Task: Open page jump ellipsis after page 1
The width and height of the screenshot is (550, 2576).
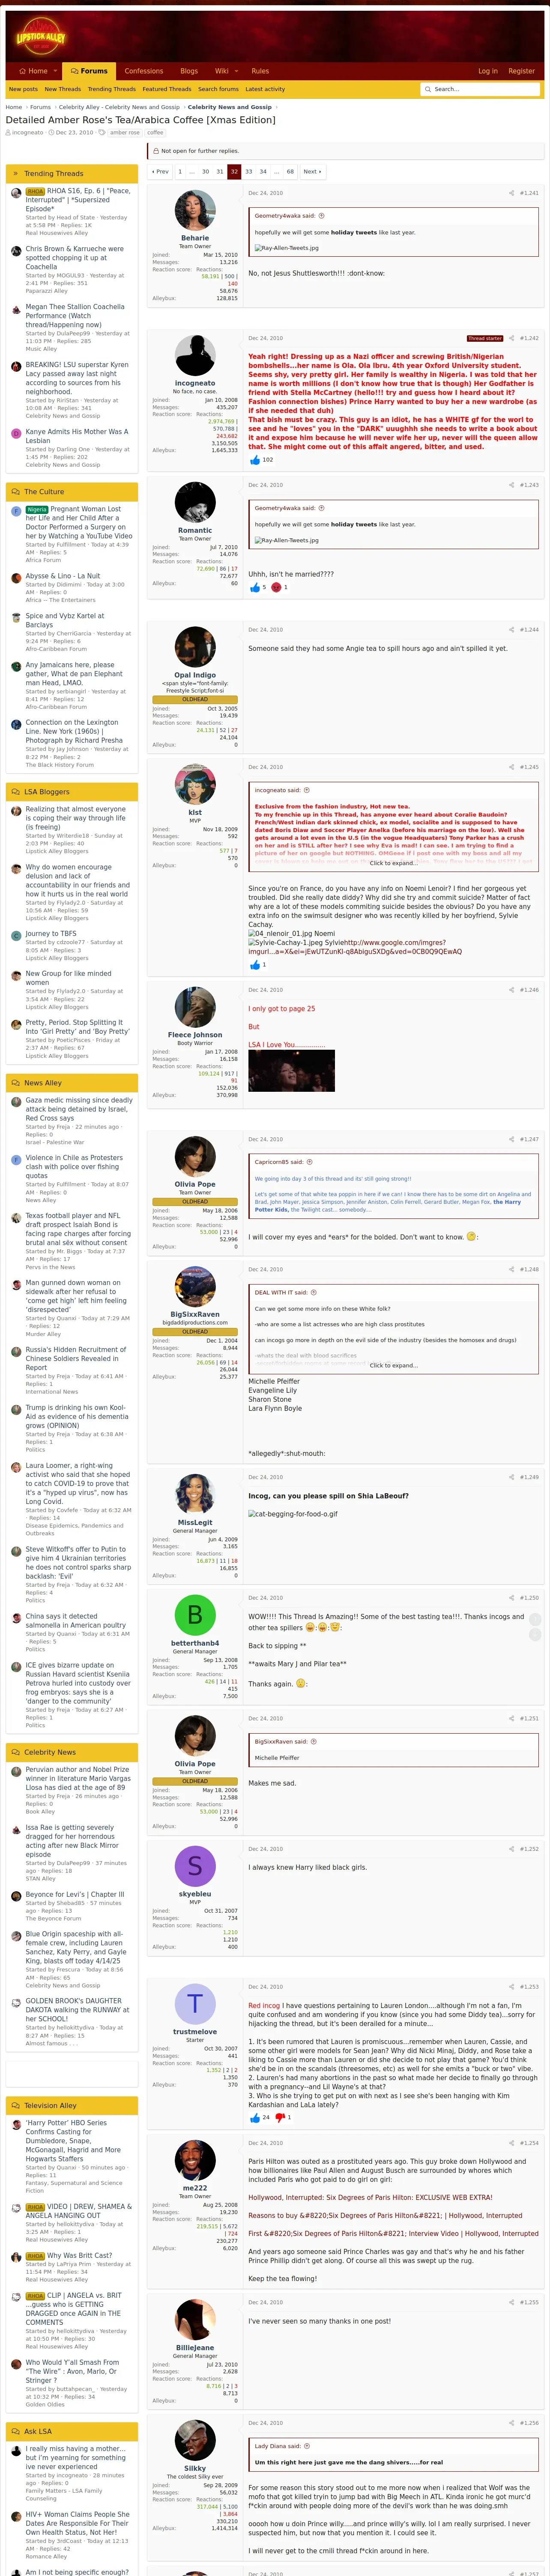Action: [193, 172]
